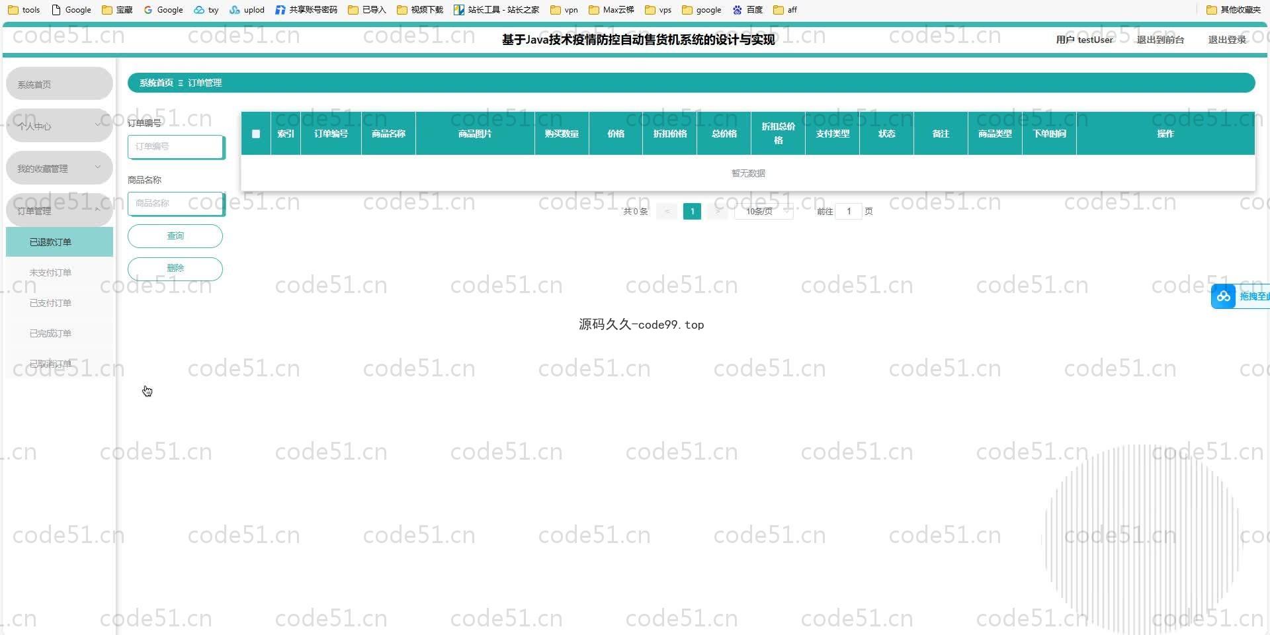The height and width of the screenshot is (635, 1270).
Task: Open the vps bookmark folder
Action: [x=658, y=9]
